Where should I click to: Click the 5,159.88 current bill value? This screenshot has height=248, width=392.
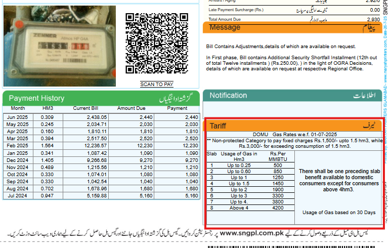tap(97, 196)
